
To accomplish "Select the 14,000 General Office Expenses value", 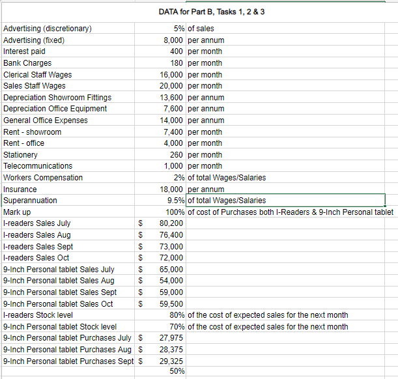I will pyautogui.click(x=160, y=120).
